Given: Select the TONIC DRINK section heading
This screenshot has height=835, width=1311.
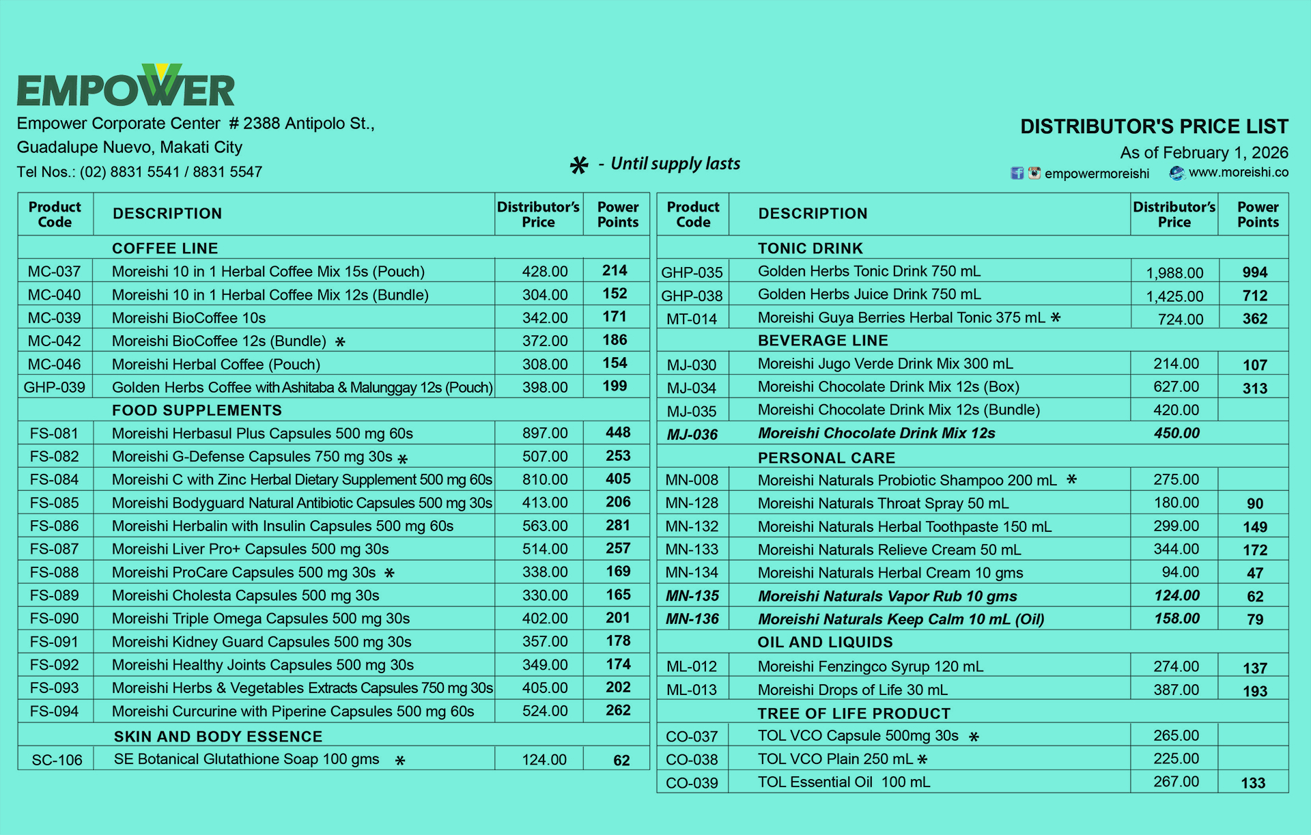Looking at the screenshot, I should click(810, 249).
